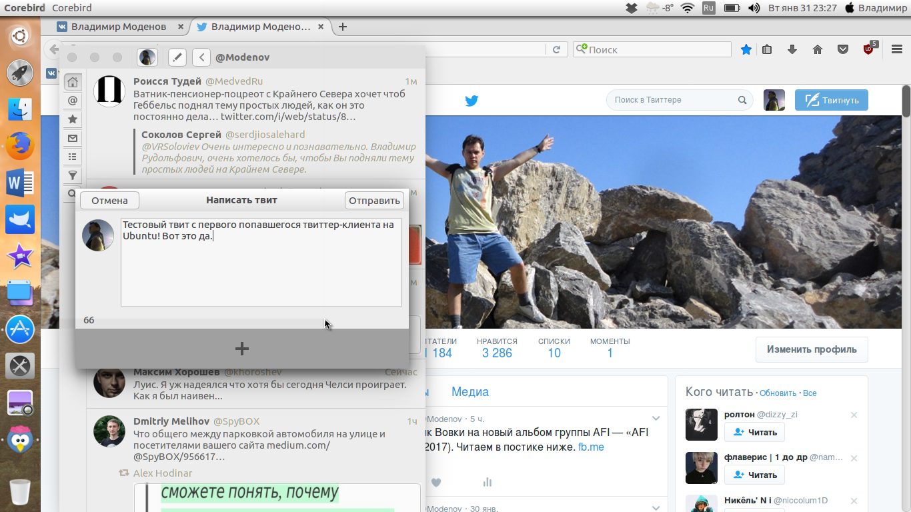The height and width of the screenshot is (512, 911).
Task: Click the compose tweet pencil button
Action: [177, 57]
